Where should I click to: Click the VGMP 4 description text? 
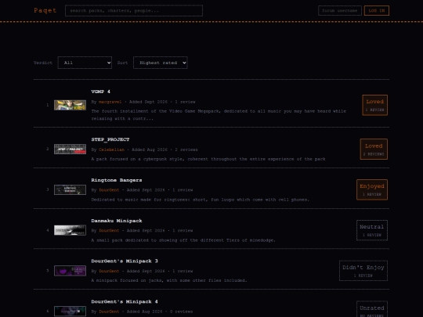pos(219,115)
